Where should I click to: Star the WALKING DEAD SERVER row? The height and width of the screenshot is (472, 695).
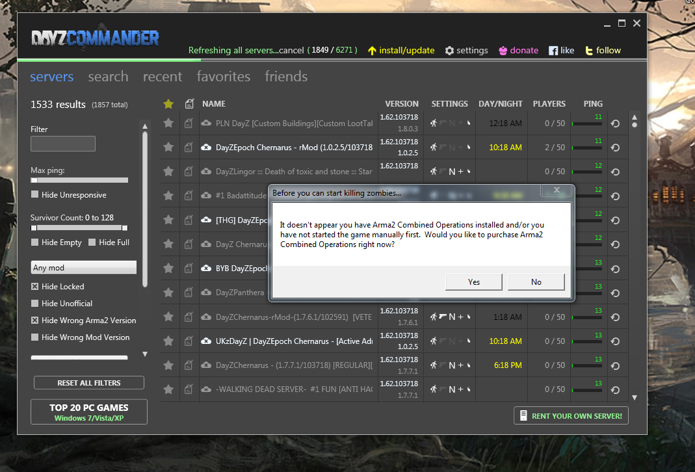click(x=168, y=389)
